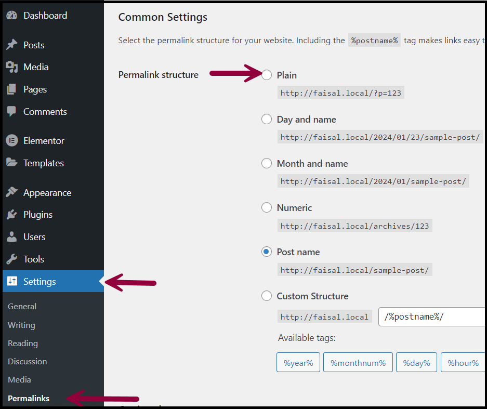Click the Pages icon in sidebar
This screenshot has width=487, height=409.
tap(11, 89)
